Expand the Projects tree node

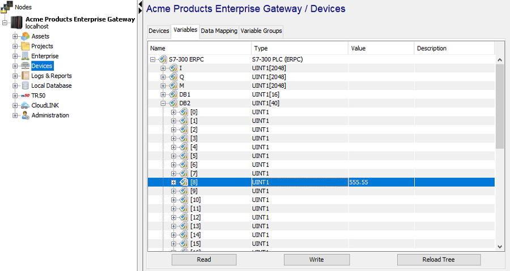coord(15,46)
